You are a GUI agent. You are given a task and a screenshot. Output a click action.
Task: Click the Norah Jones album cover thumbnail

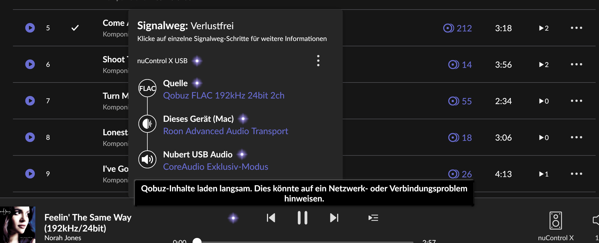(18, 225)
